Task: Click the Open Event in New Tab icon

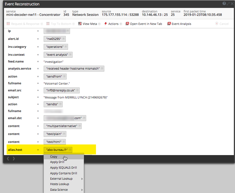Action: [127, 24]
